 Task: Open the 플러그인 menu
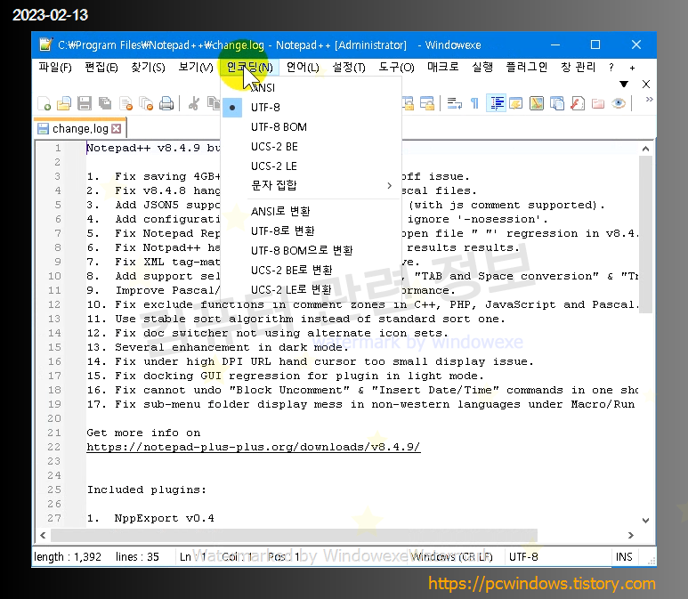[x=527, y=67]
